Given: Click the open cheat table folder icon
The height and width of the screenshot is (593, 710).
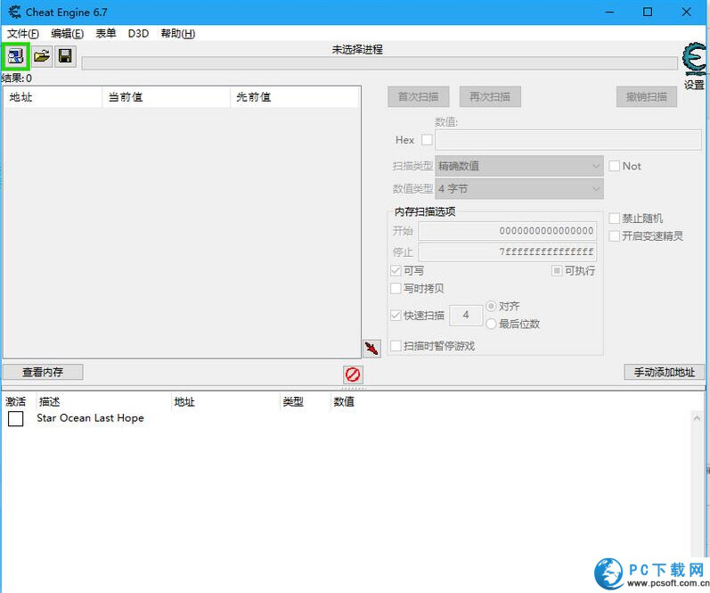Looking at the screenshot, I should click(42, 56).
